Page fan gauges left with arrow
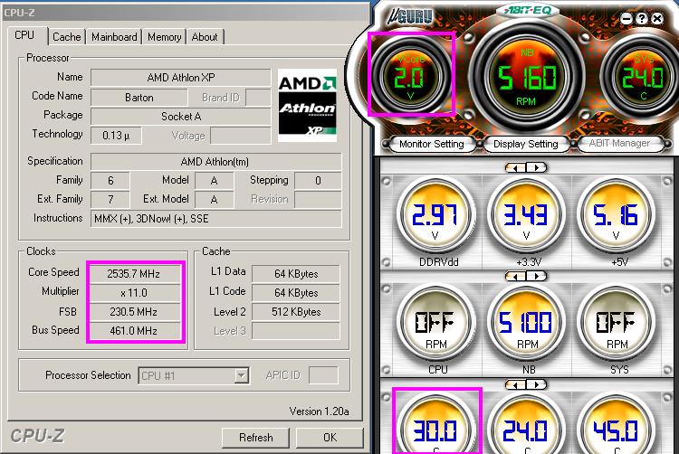Screen dimensions: 679x454 pyautogui.click(x=516, y=276)
